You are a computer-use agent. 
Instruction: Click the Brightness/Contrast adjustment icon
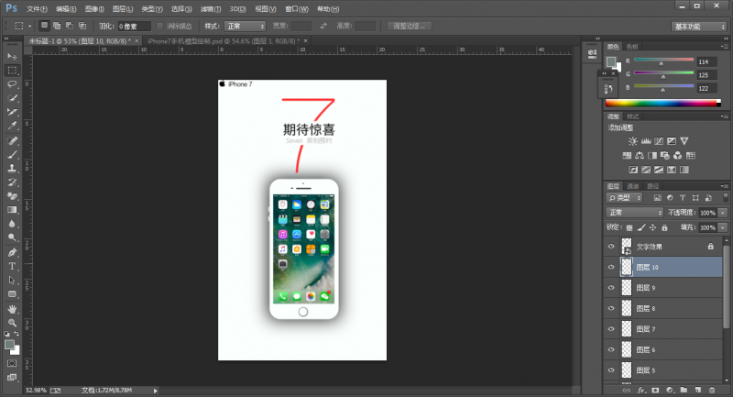click(x=632, y=141)
